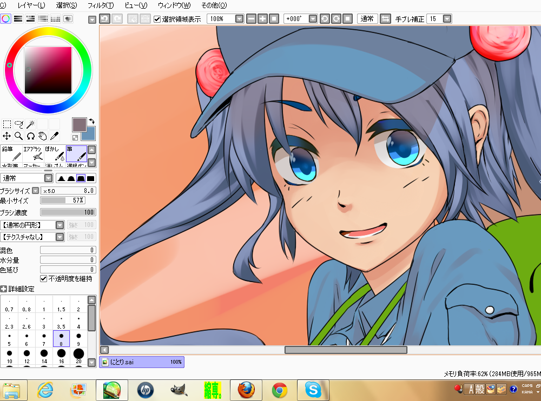The height and width of the screenshot is (401, 541).
Task: Adjust the ブラシ濃度 density slider
Action: 68,212
